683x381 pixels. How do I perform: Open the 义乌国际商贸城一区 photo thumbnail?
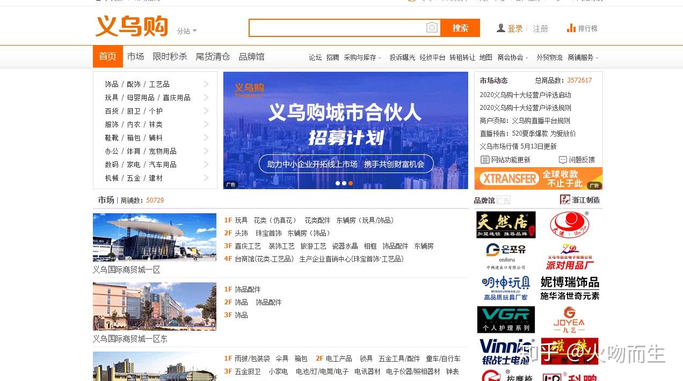coord(155,237)
